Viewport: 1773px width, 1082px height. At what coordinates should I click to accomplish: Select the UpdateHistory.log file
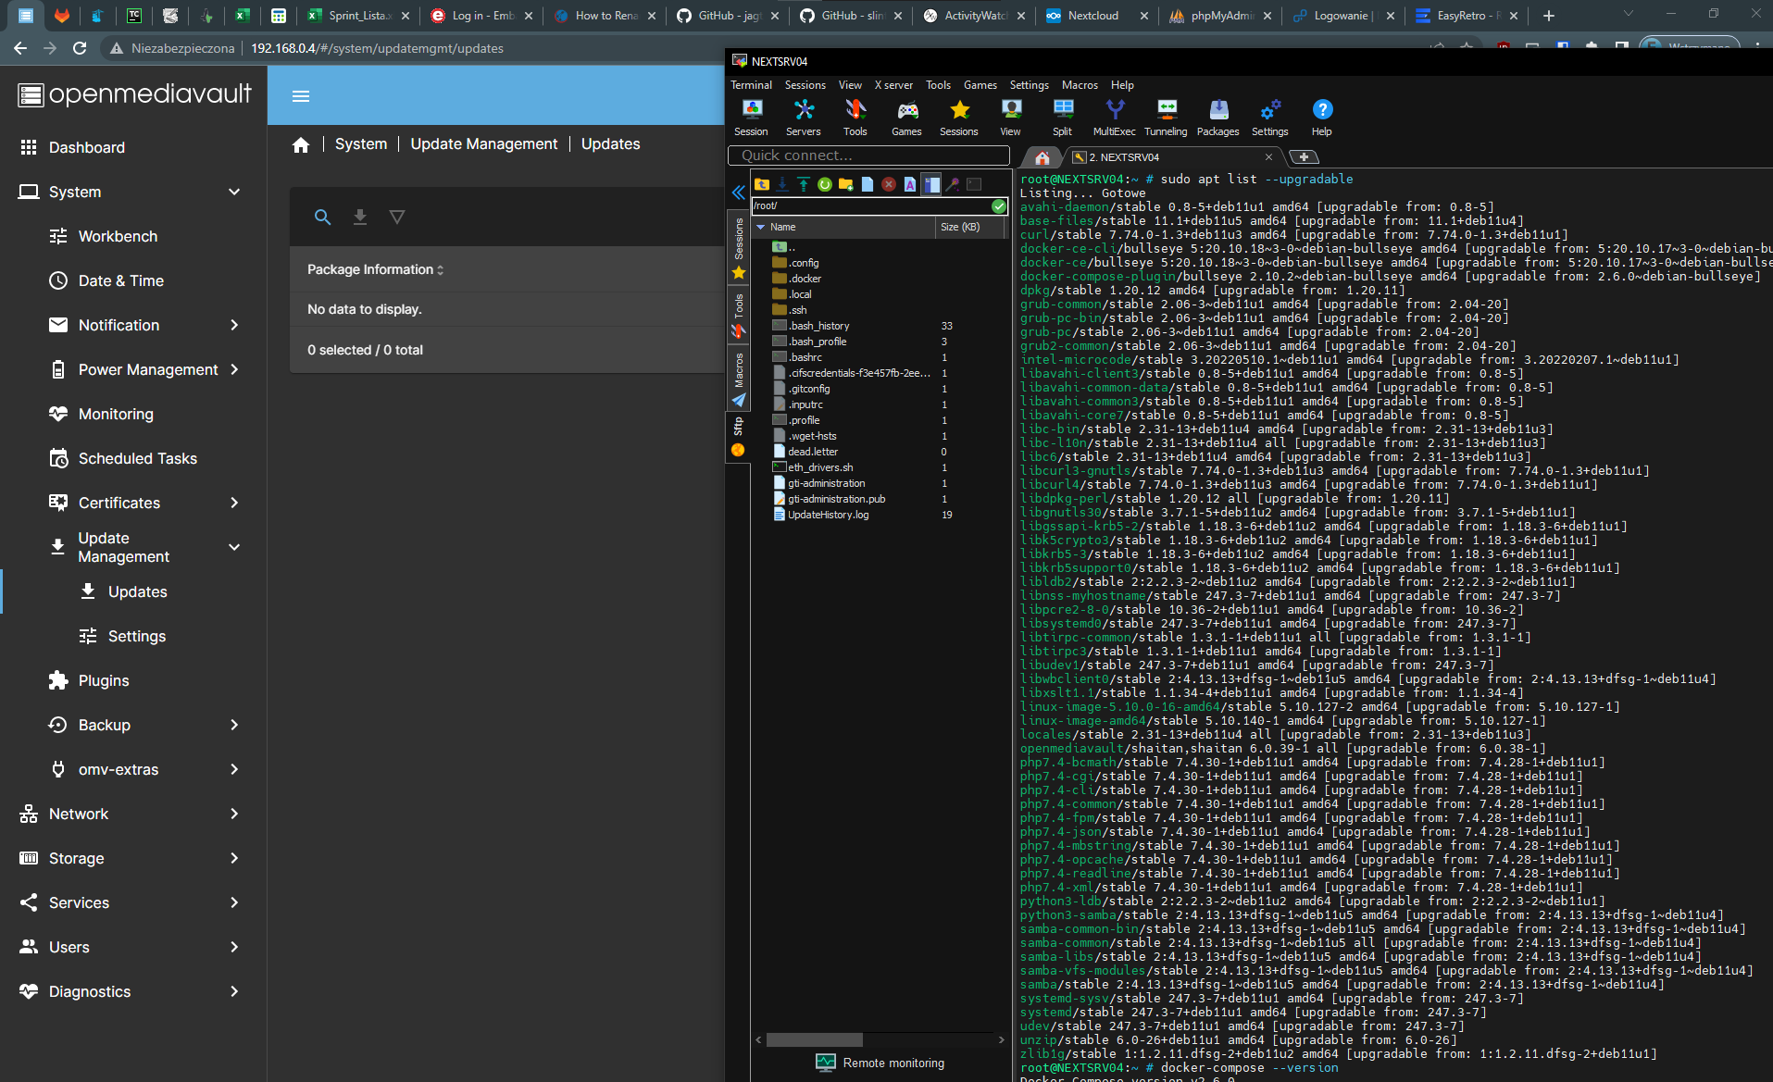point(828,515)
